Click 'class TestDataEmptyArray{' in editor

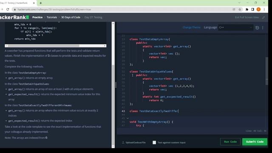click(x=150, y=39)
